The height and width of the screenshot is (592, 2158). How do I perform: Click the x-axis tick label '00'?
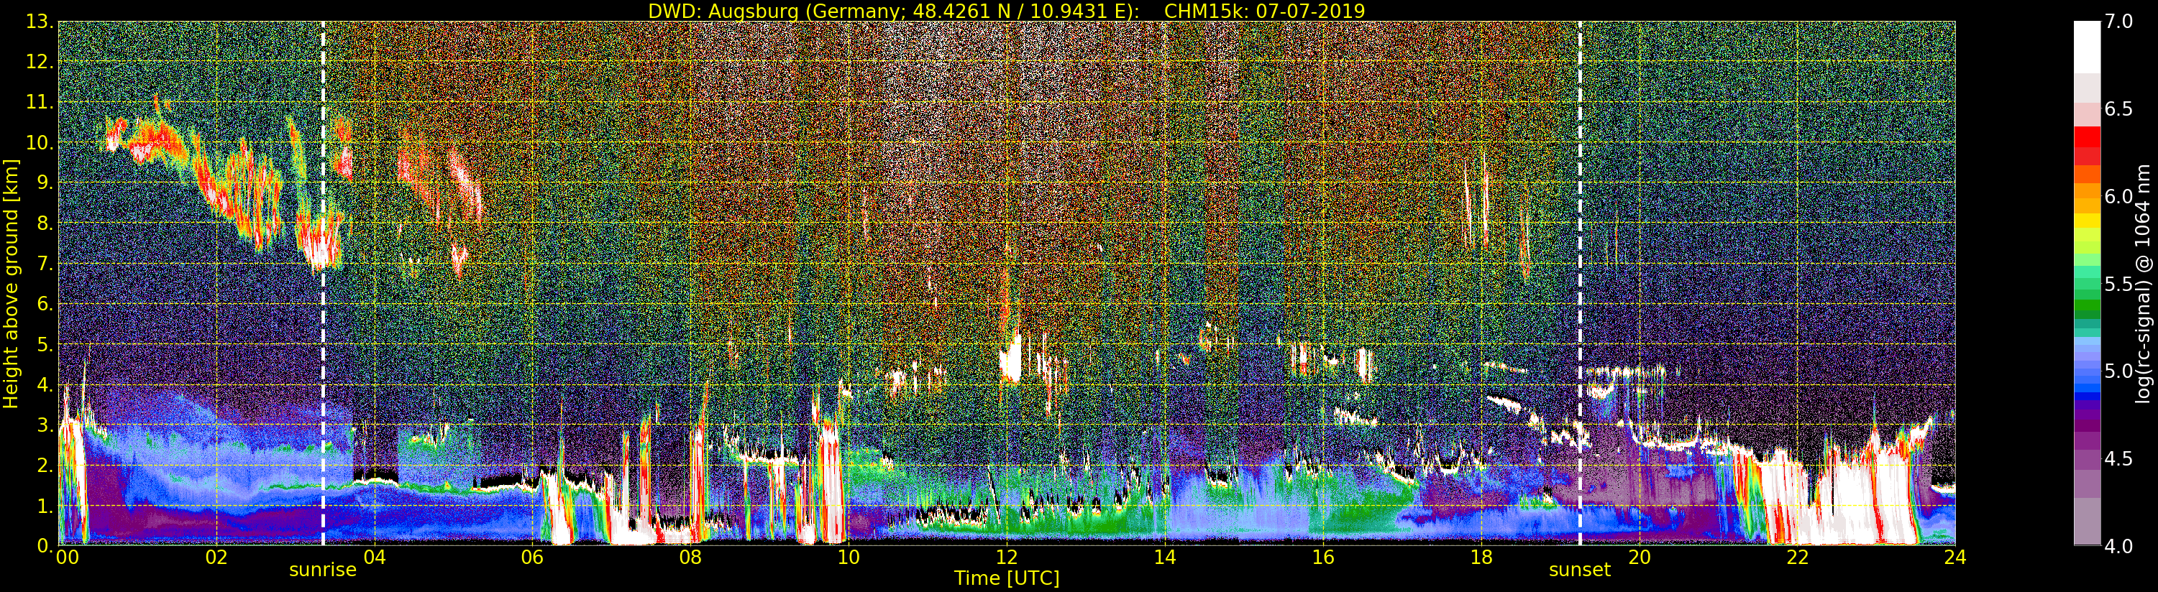pos(67,558)
